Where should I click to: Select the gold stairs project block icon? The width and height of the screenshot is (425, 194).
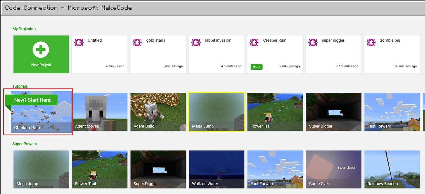tap(138, 42)
